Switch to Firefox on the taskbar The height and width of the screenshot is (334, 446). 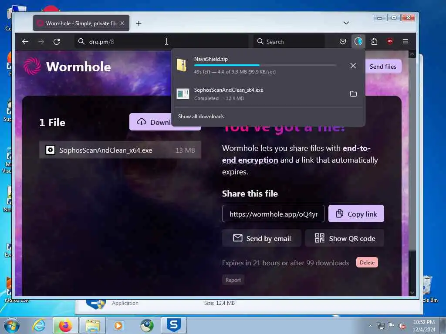pyautogui.click(x=66, y=325)
